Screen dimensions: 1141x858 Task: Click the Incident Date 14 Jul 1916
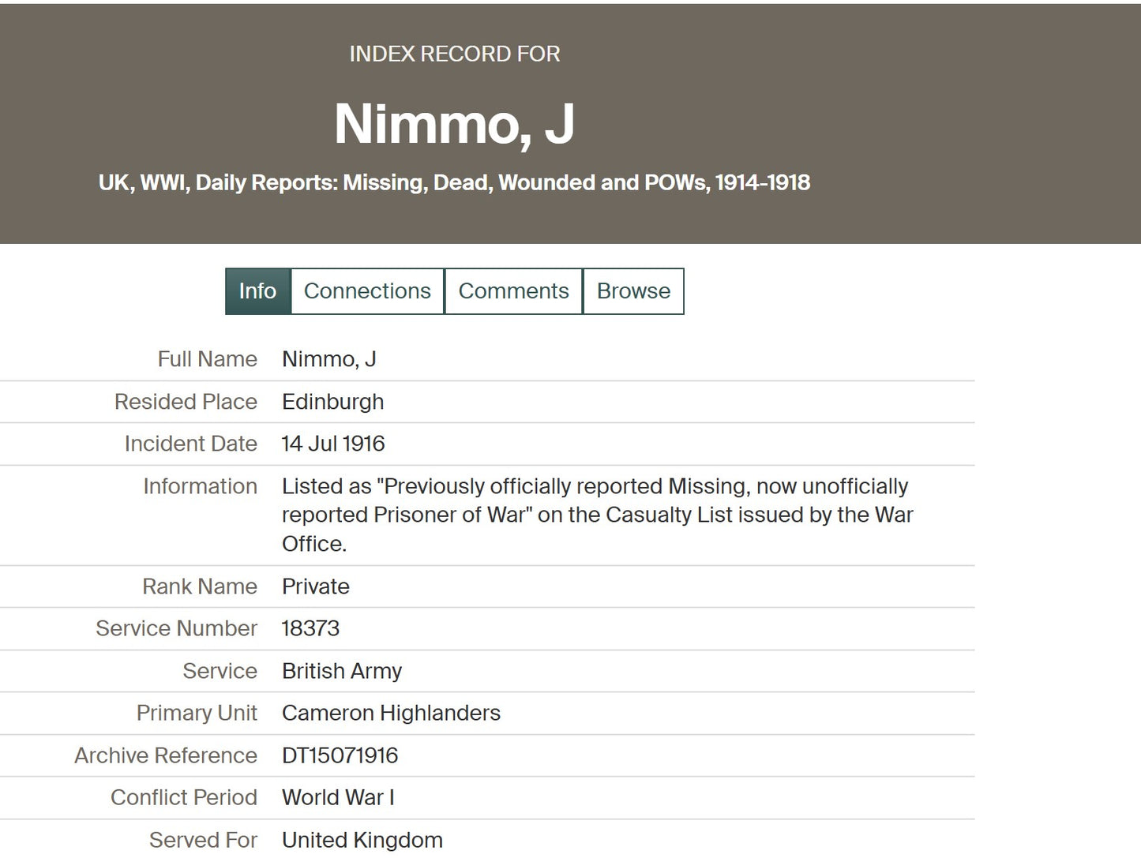pos(332,444)
